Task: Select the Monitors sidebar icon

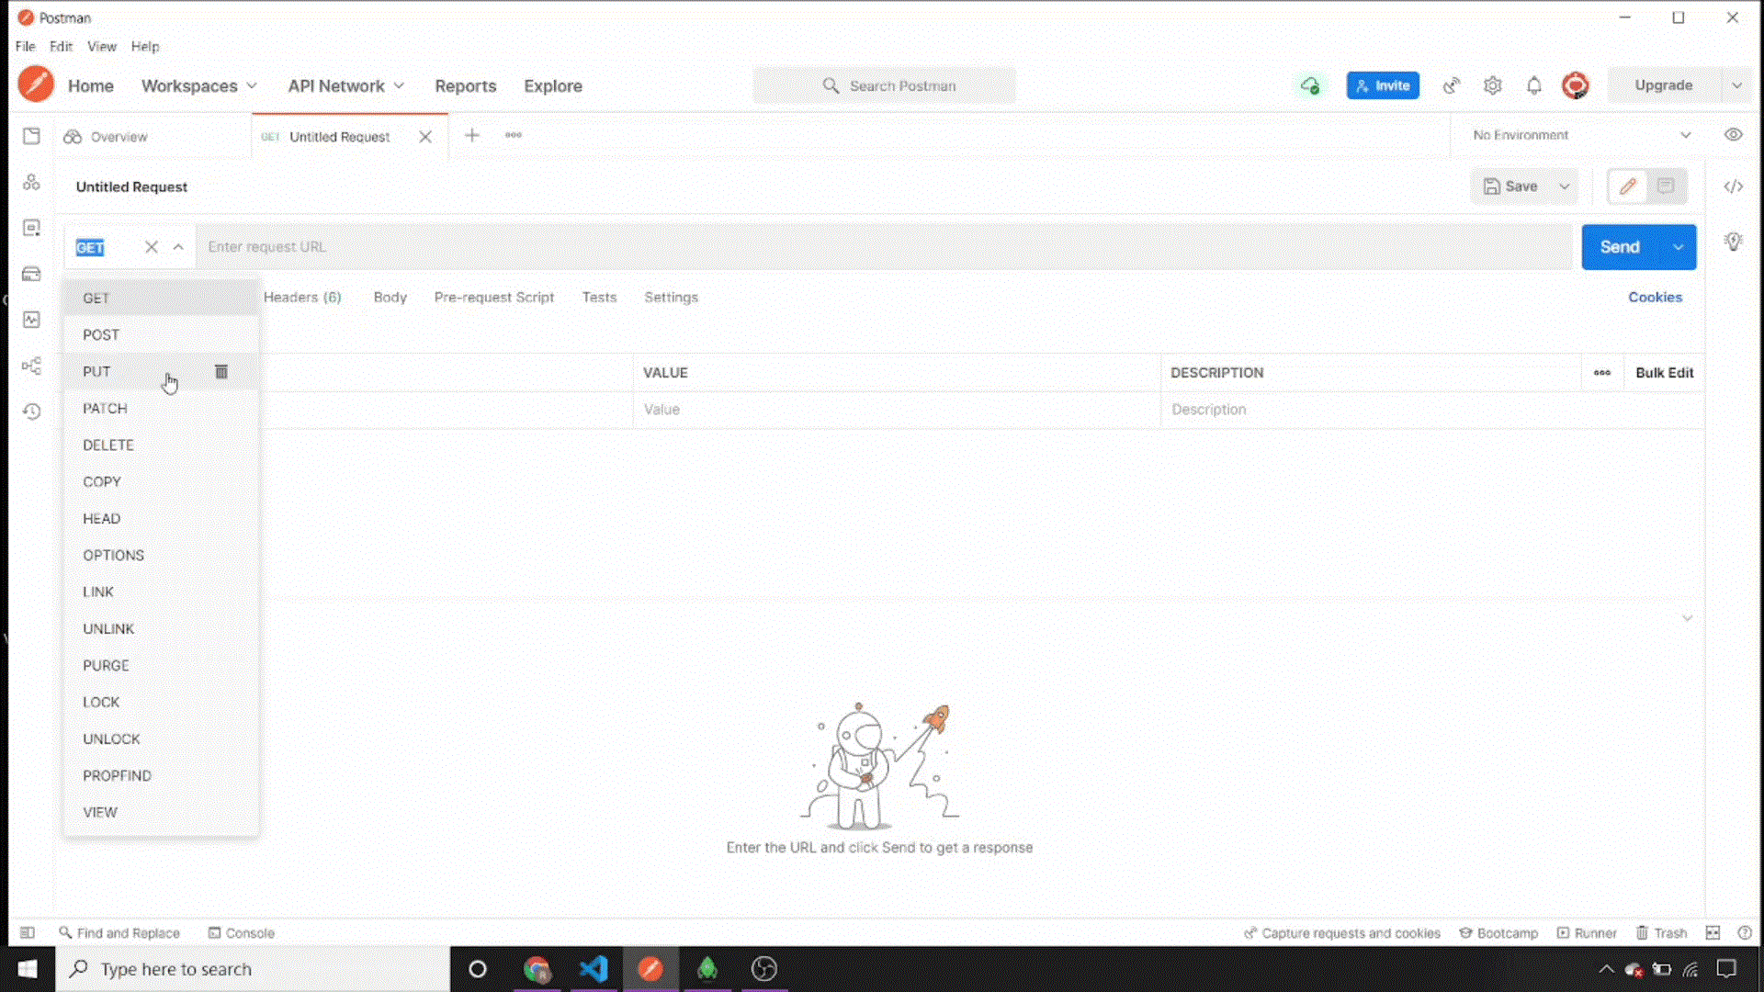Action: coord(31,319)
